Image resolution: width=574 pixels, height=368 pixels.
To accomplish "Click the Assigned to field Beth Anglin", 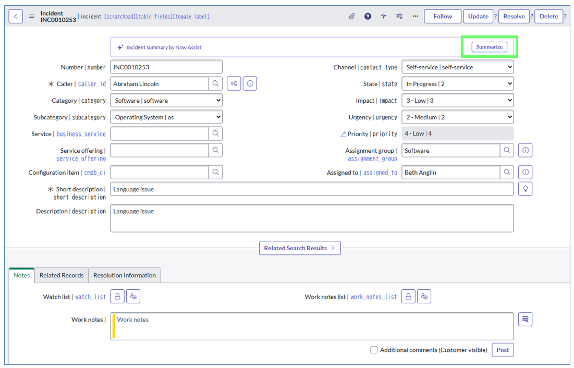I will pyautogui.click(x=451, y=172).
